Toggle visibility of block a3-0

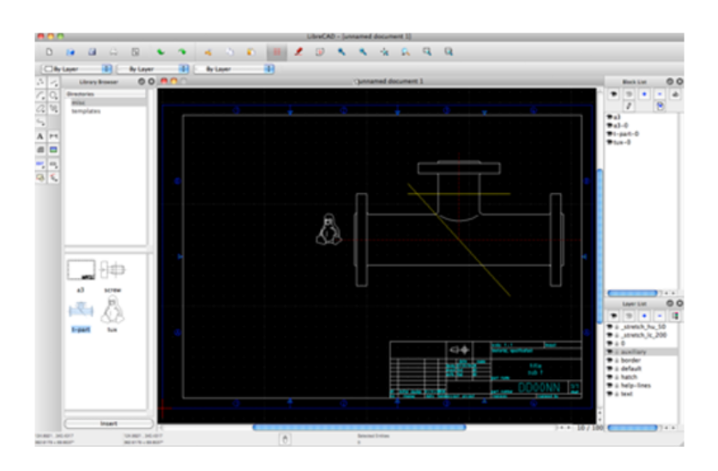[x=610, y=125]
